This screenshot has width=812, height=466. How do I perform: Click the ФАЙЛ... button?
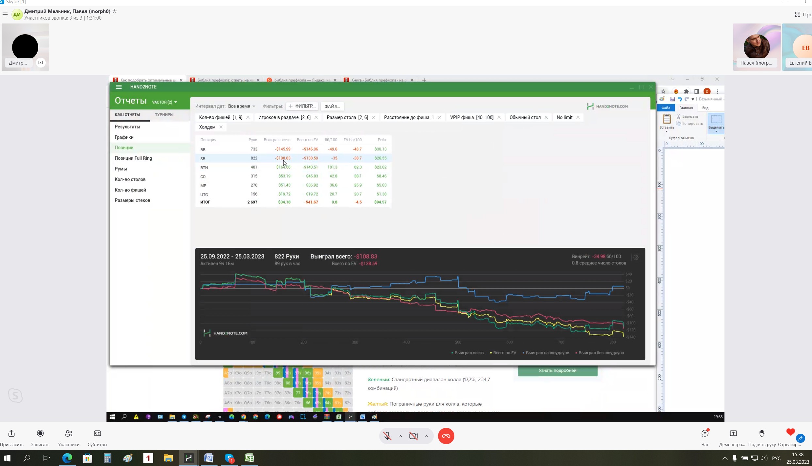[x=332, y=106]
